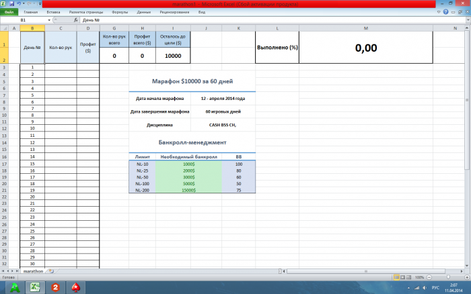Switch to Page Layout view in status bar
The image size is (471, 294).
(402, 277)
